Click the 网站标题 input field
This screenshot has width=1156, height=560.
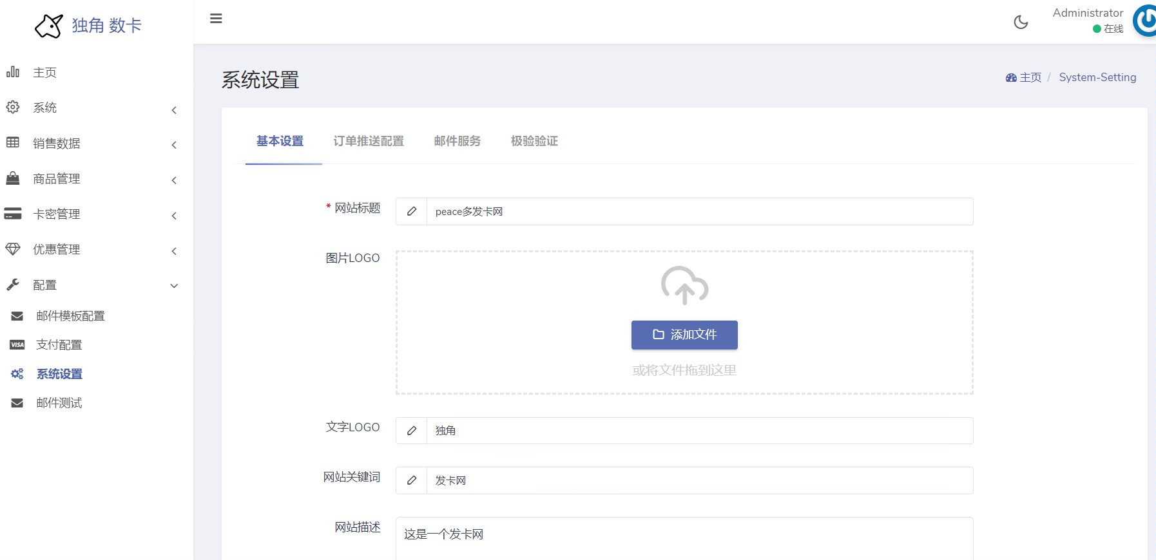(x=700, y=211)
